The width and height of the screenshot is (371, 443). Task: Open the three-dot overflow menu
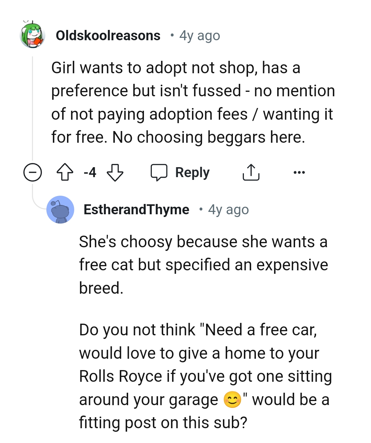pyautogui.click(x=299, y=172)
